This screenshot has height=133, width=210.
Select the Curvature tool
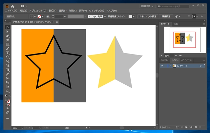(x=8, y=40)
